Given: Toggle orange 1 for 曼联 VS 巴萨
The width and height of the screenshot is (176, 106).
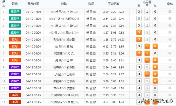Looking at the screenshot, I should click(147, 60).
